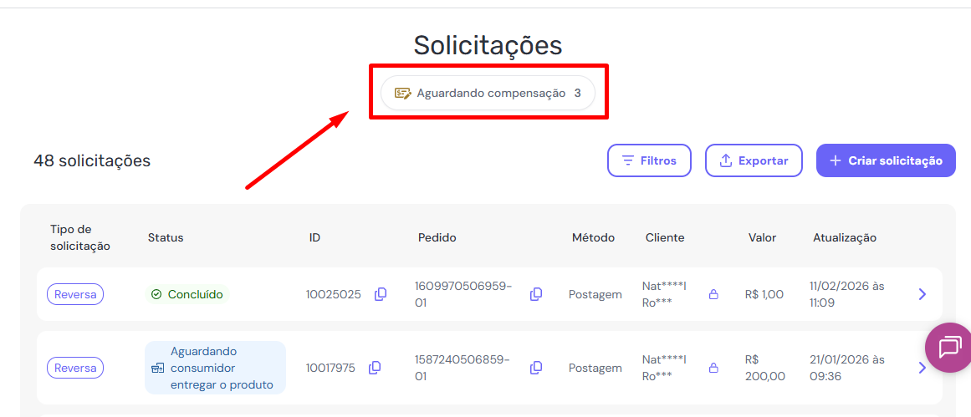The height and width of the screenshot is (417, 971).
Task: Click the Aguardando compensação filter chip
Action: click(x=488, y=93)
